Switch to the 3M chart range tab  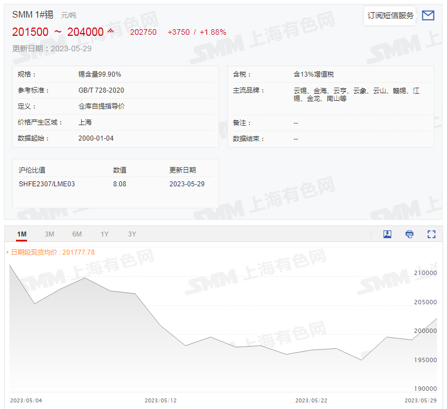(x=49, y=234)
